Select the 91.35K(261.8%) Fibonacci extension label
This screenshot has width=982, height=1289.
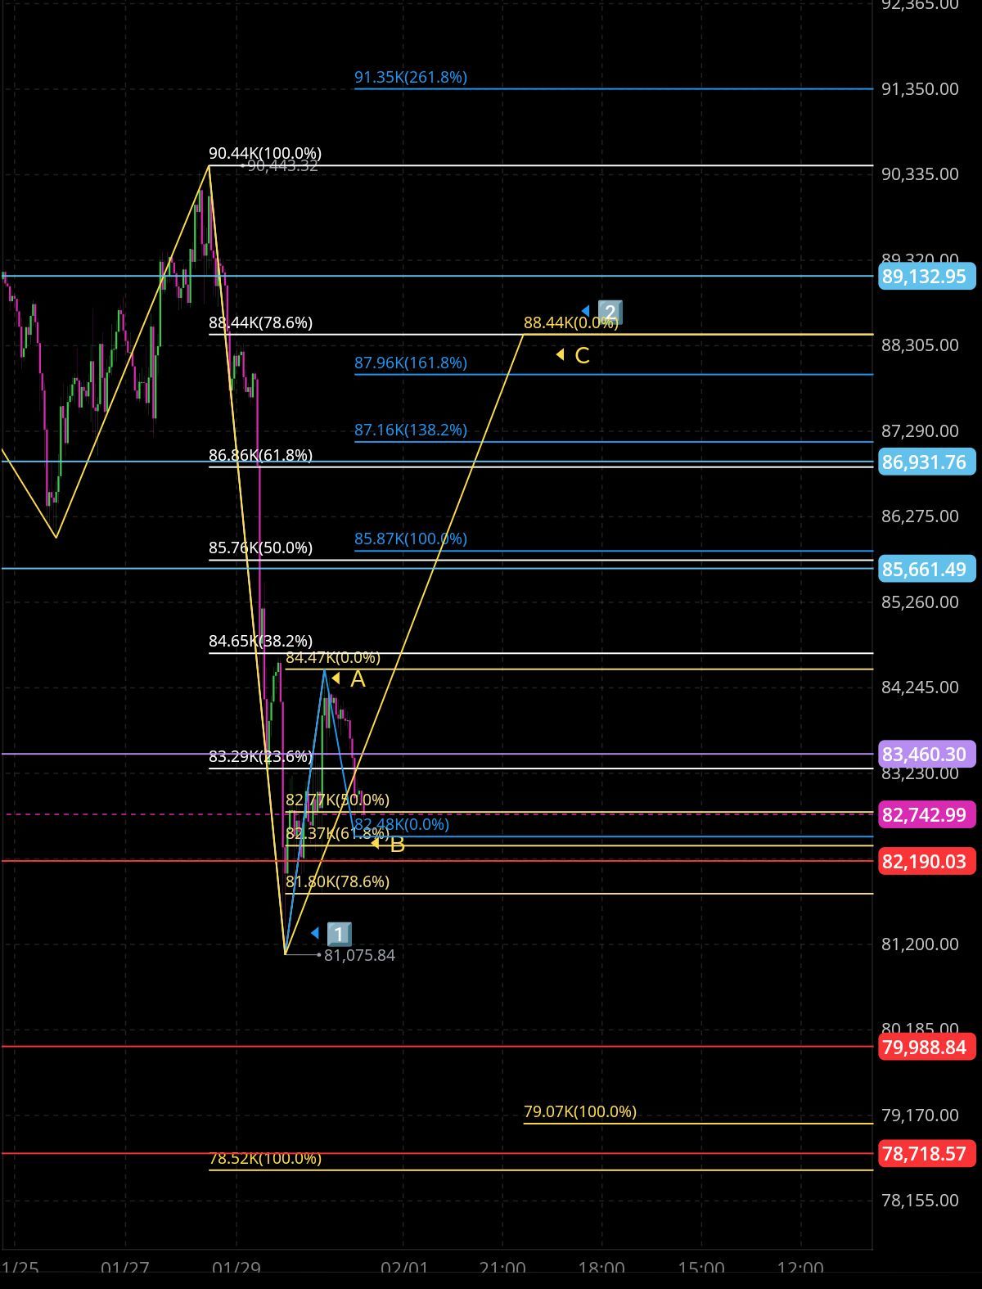click(x=410, y=77)
